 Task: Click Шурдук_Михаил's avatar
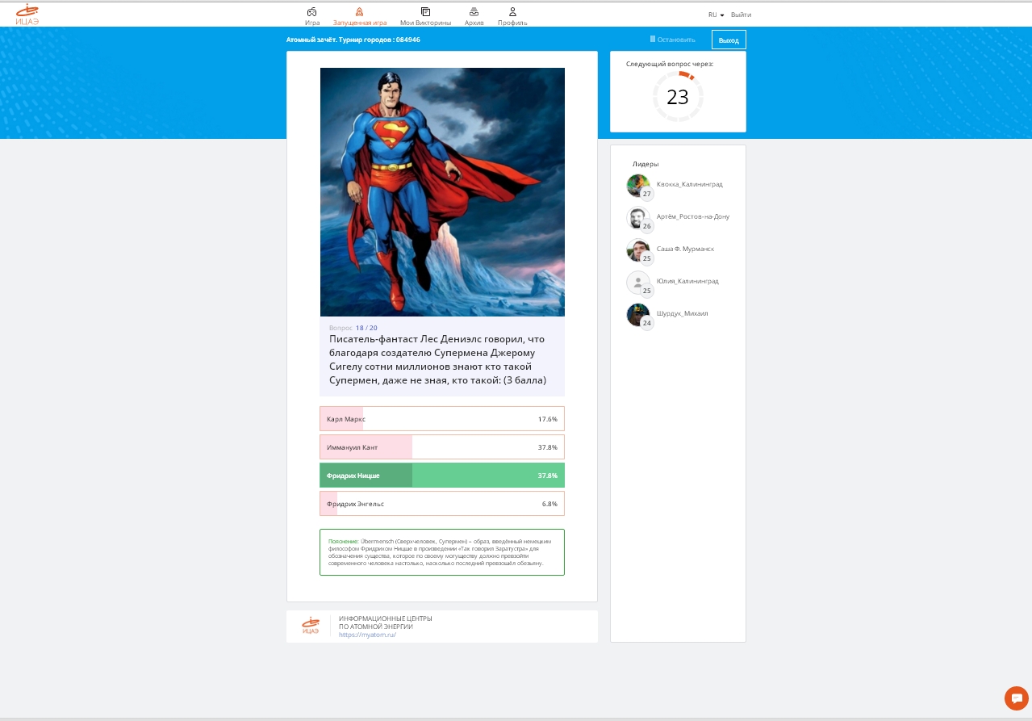(638, 315)
